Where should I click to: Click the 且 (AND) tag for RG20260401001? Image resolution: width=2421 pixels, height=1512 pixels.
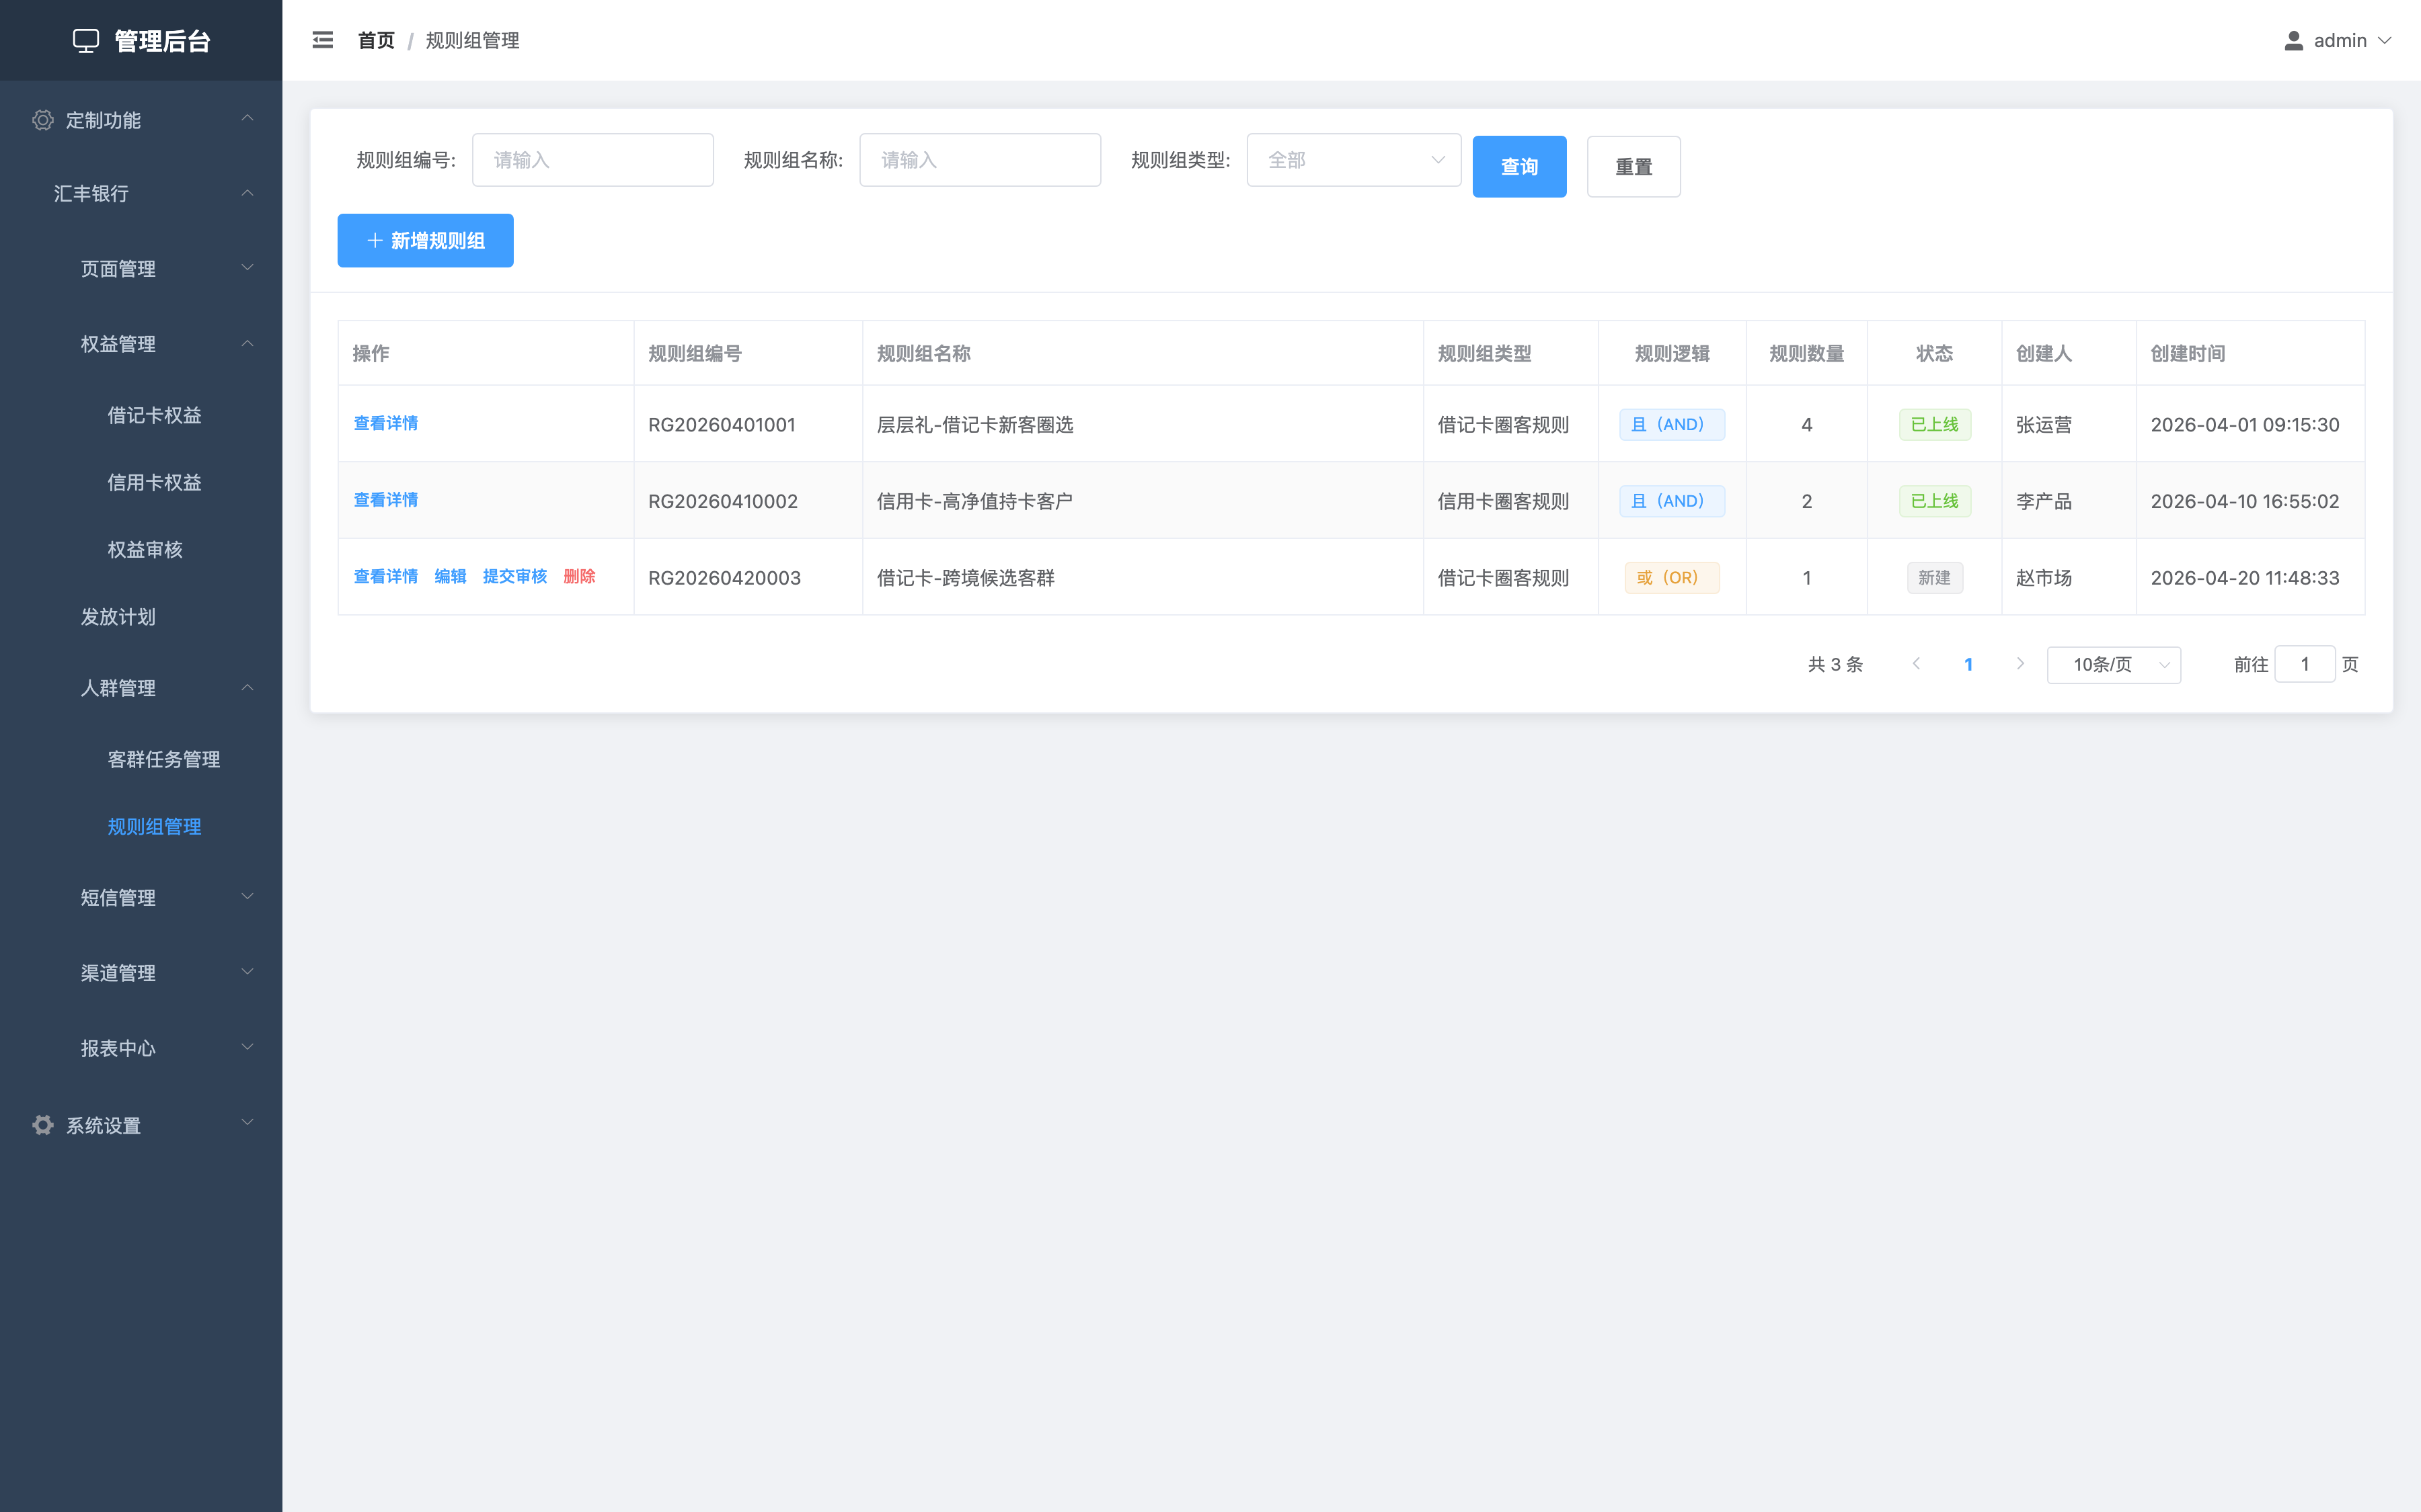[x=1672, y=424]
